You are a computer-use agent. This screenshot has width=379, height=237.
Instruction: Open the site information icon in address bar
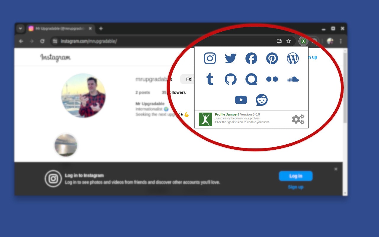[55, 41]
